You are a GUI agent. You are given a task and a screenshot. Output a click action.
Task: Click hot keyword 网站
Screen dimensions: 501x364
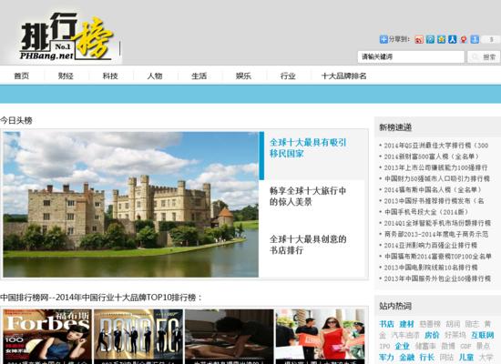(446, 358)
